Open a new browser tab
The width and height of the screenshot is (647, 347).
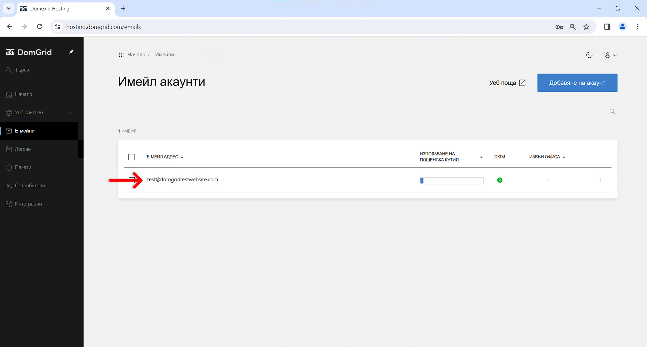pos(123,9)
